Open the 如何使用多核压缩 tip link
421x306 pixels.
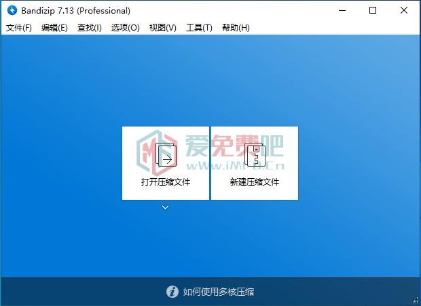tap(219, 292)
